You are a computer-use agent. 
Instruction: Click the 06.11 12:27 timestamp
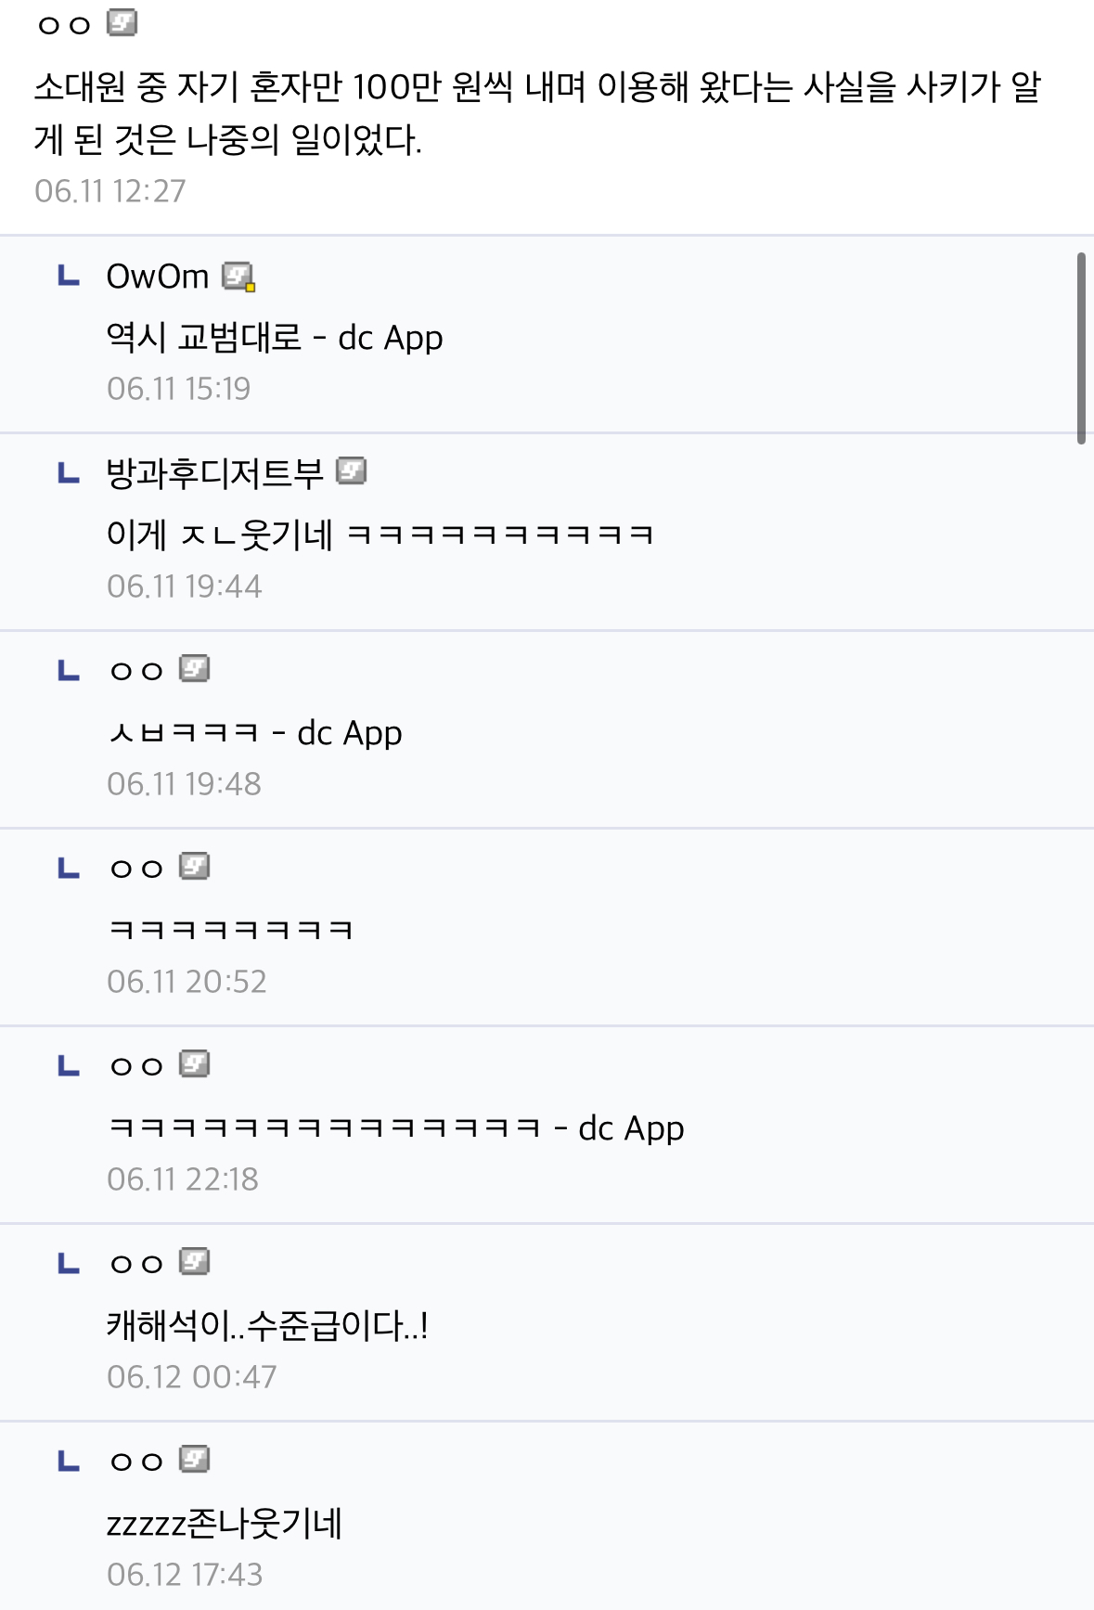(110, 191)
